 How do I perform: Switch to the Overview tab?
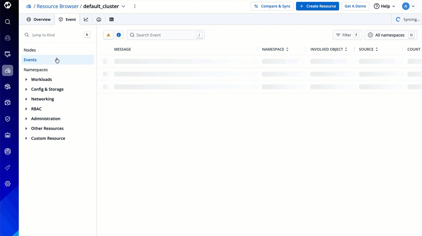39,20
